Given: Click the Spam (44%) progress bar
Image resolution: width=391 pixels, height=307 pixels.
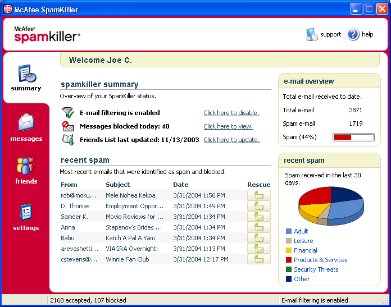Looking at the screenshot, I should (353, 137).
